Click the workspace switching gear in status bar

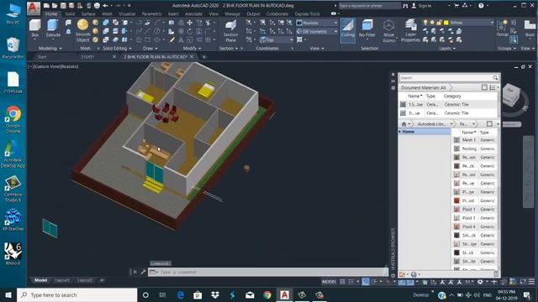(x=480, y=282)
